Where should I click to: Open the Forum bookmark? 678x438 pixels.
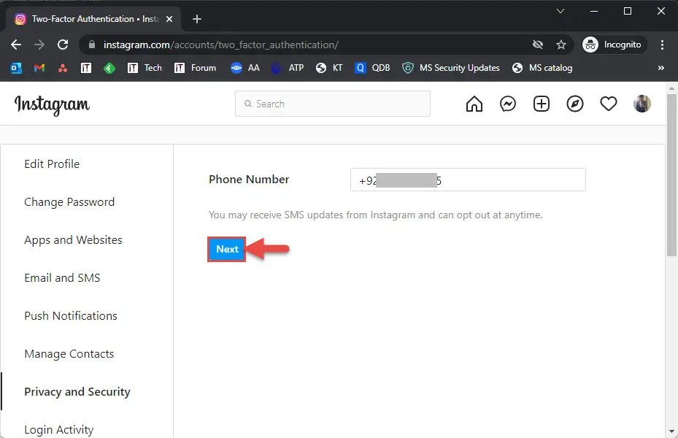click(195, 68)
